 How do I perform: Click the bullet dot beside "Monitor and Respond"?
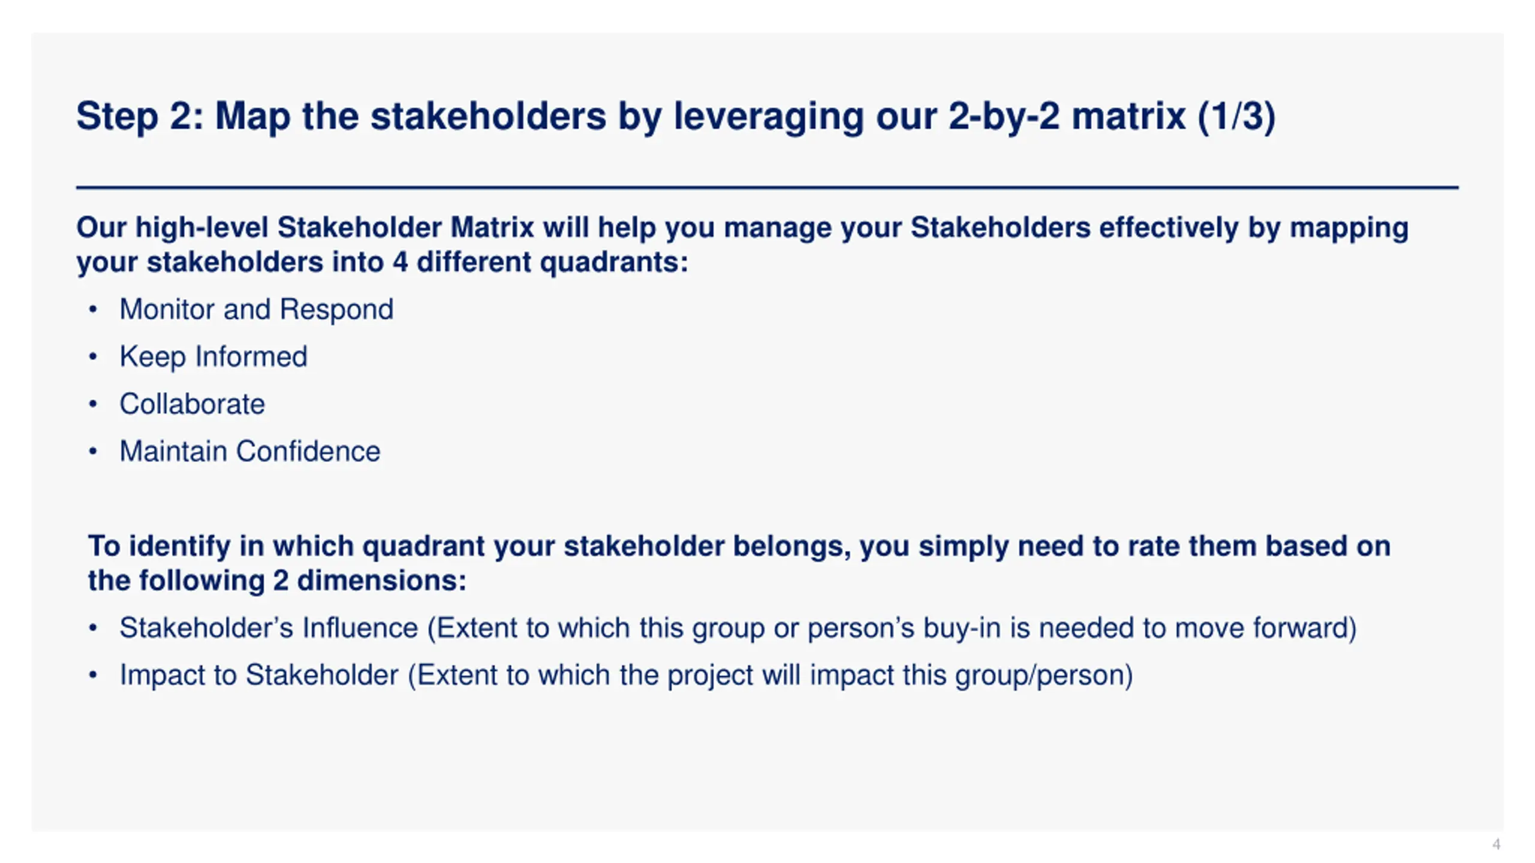coord(92,310)
